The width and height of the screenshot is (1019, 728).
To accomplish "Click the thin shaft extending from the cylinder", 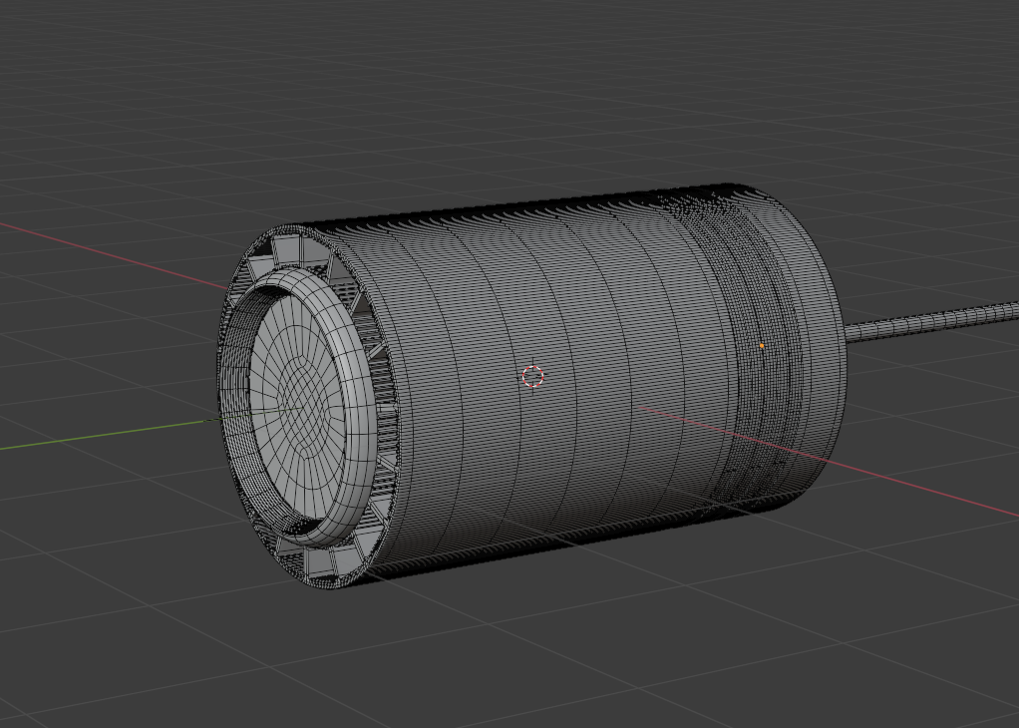I will 931,322.
